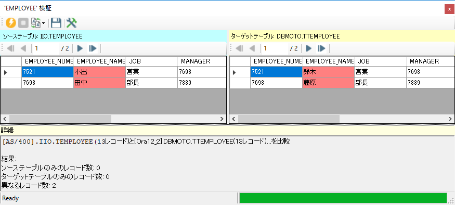Select target cell 藤原 in EMPLOYEE_NAME
455x205 pixels.
[x=329, y=83]
